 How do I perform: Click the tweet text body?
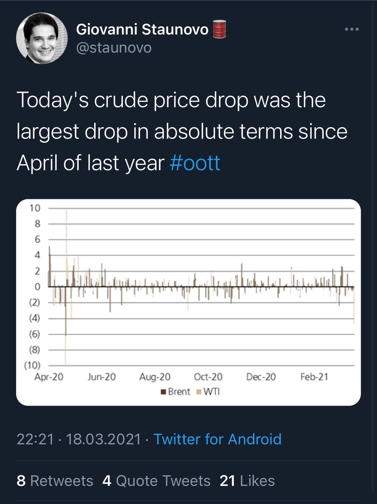coord(182,131)
